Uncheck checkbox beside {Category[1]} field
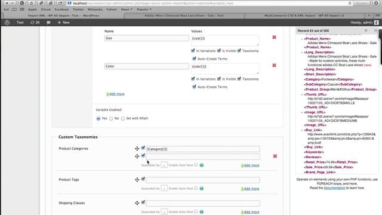This screenshot has width=382, height=215. point(143,148)
